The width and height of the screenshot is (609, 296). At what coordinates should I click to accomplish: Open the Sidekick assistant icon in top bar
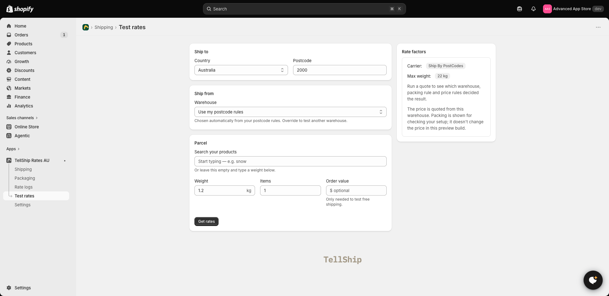tap(520, 9)
